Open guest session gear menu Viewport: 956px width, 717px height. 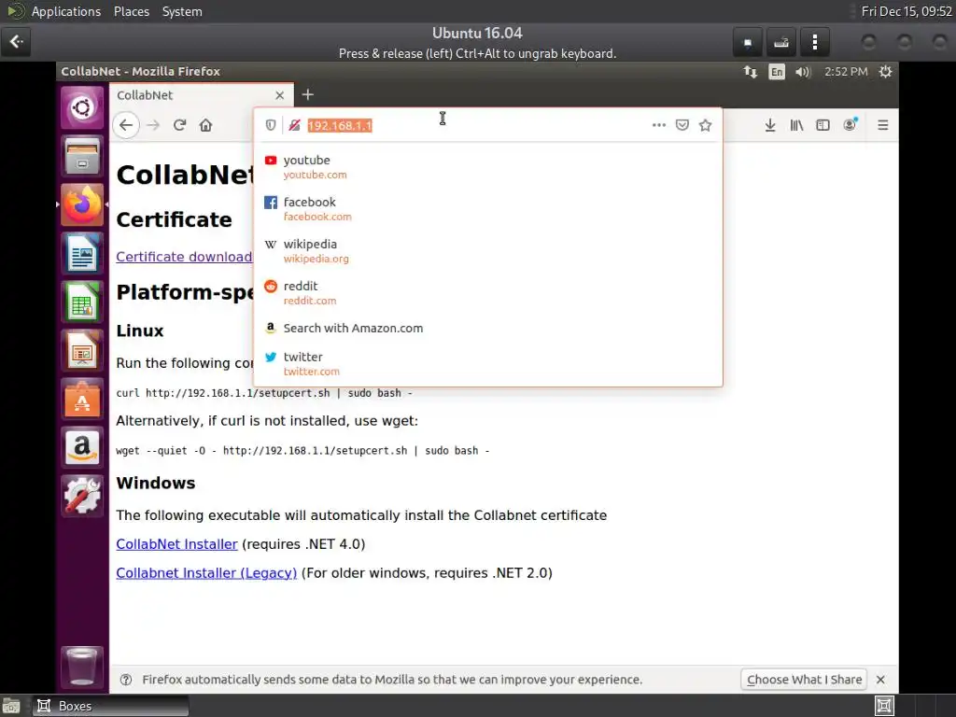(886, 72)
